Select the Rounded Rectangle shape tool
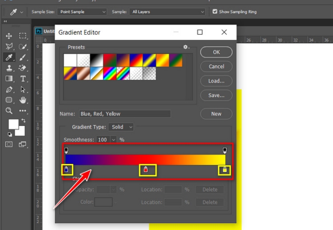This screenshot has height=230, width=333. [9, 100]
